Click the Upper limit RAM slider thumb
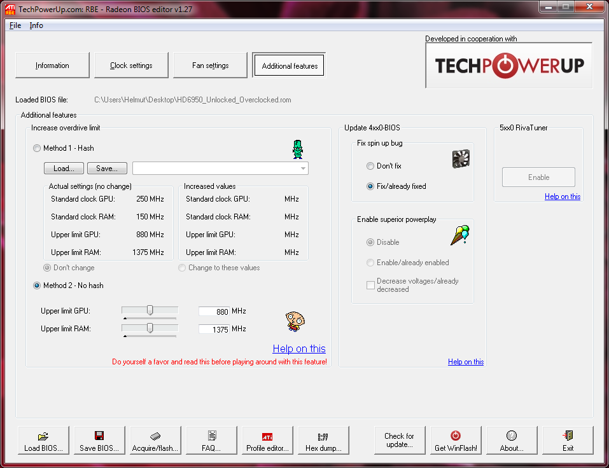Viewport: 609px width, 468px height. (150, 328)
